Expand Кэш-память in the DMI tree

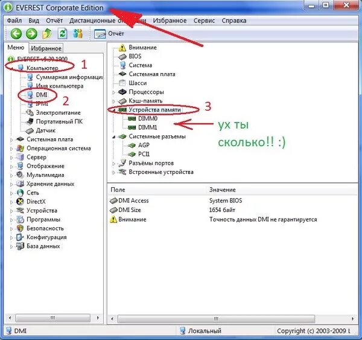coord(113,101)
